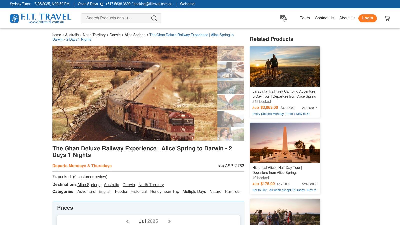The image size is (400, 225).
Task: Select the gorge river thumbnail image
Action: click(231, 86)
